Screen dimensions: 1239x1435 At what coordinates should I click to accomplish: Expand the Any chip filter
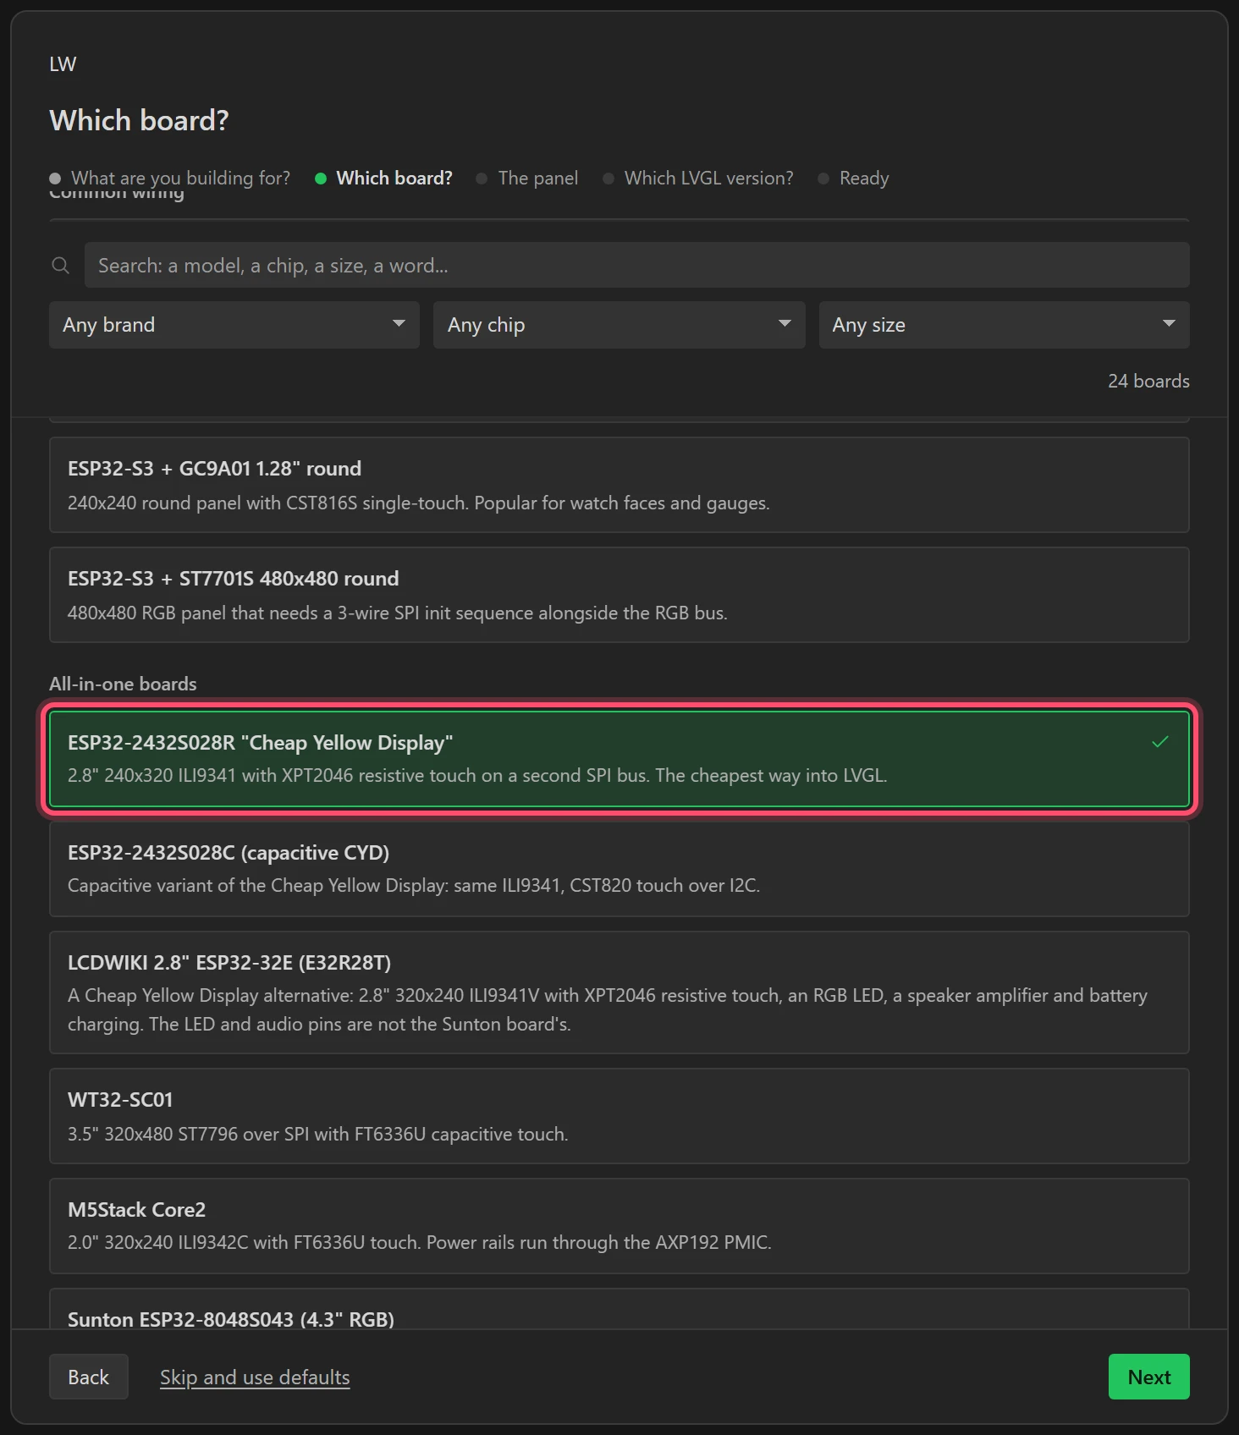619,325
